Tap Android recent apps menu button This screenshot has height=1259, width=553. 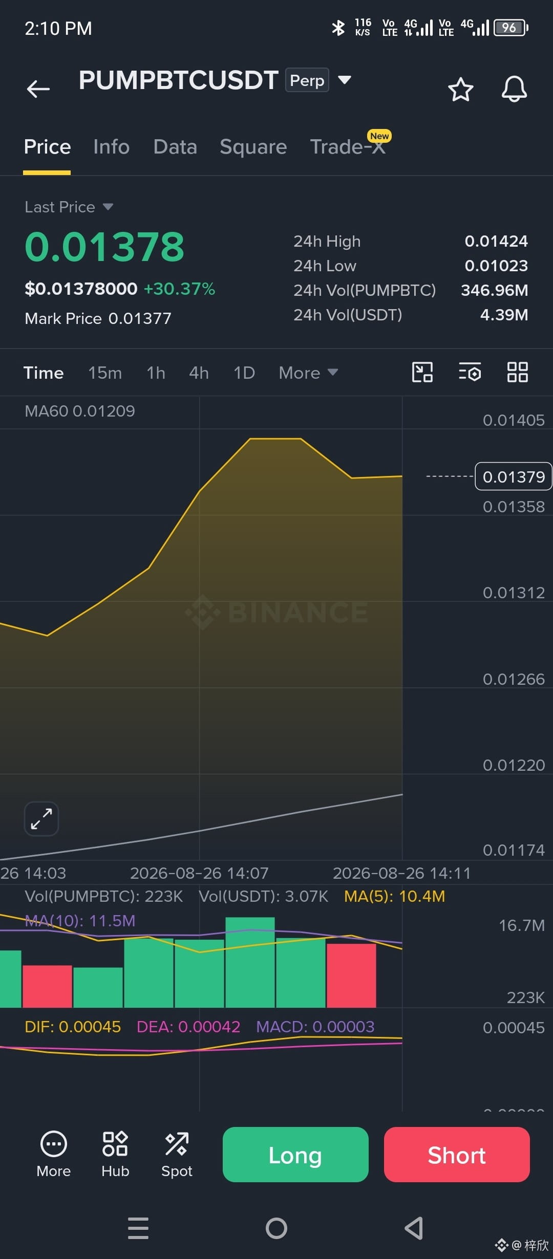coord(138,1228)
